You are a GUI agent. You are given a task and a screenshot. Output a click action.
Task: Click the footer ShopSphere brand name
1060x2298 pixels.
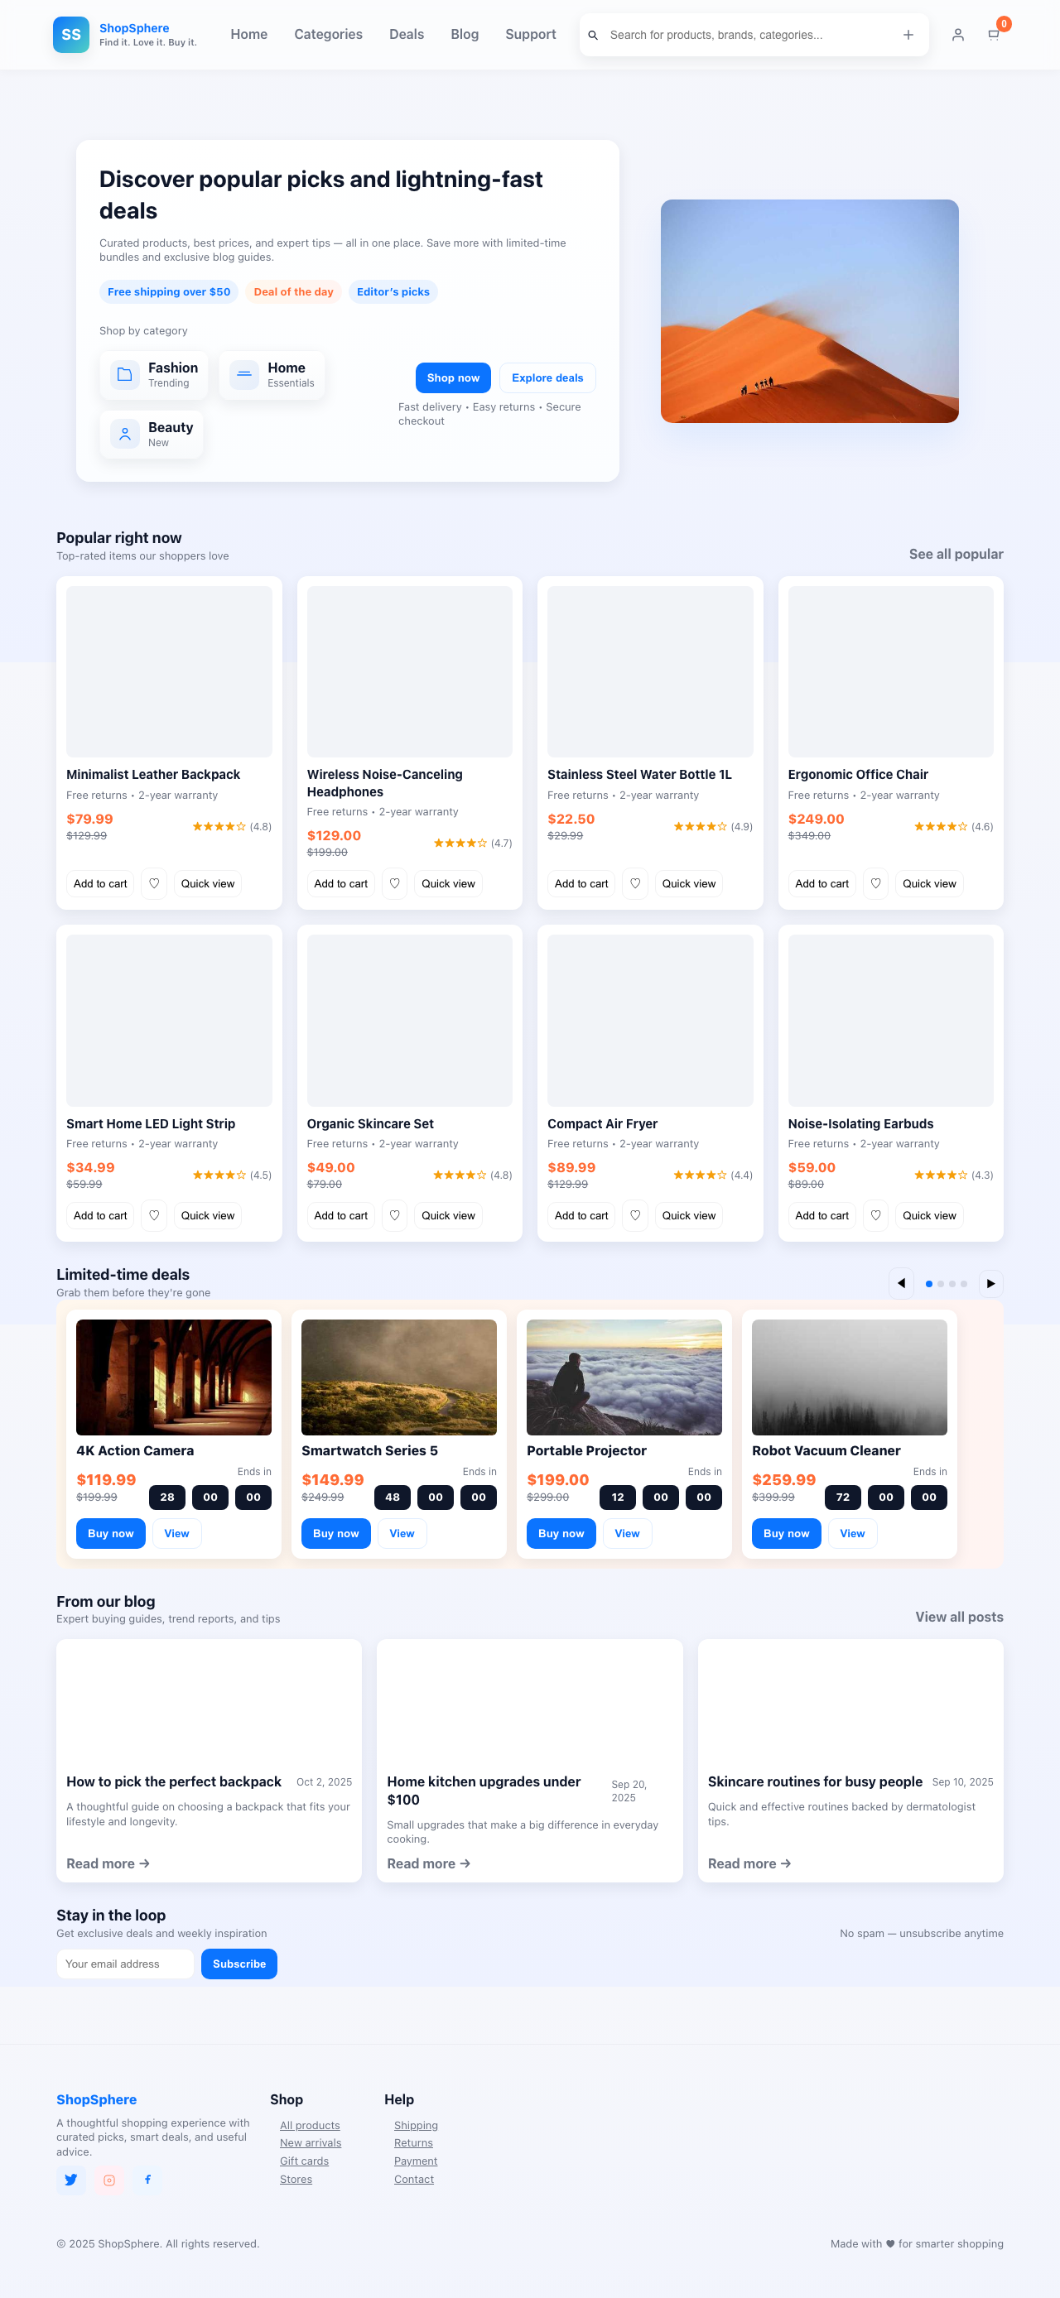pyautogui.click(x=96, y=2099)
